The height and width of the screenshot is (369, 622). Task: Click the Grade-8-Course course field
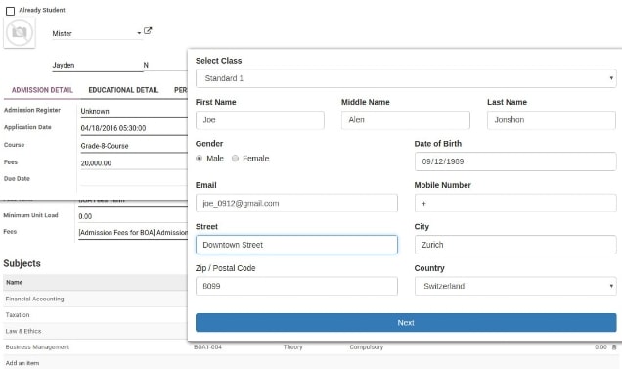pos(134,146)
